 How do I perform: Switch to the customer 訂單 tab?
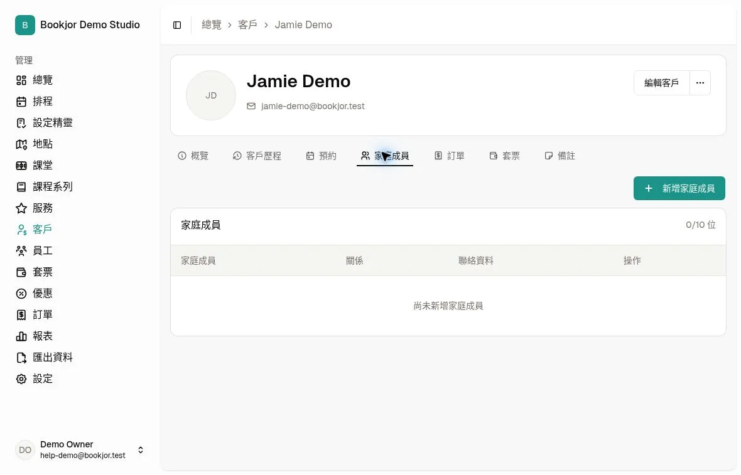pos(450,156)
